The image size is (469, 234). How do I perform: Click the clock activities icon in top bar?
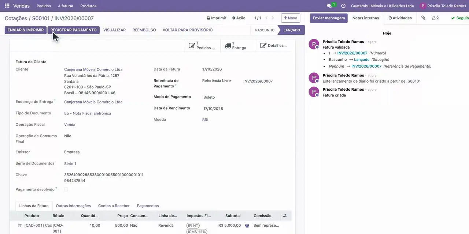coord(343,6)
